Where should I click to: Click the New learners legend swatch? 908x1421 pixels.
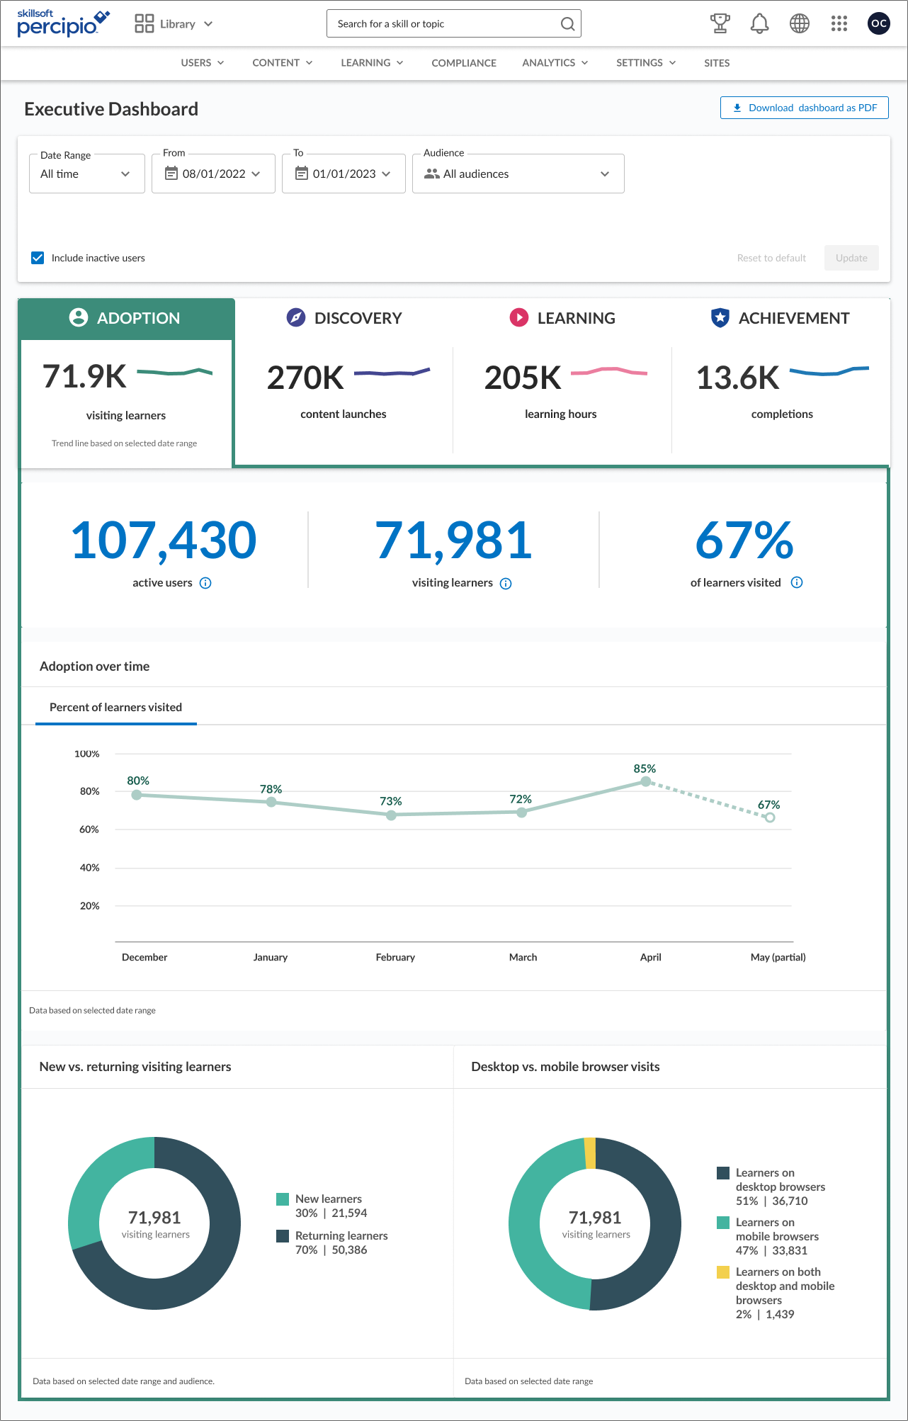point(283,1199)
